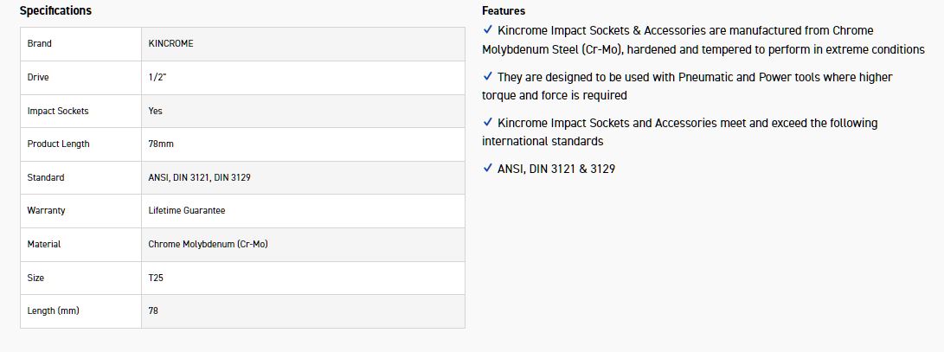The width and height of the screenshot is (944, 352).
Task: Click the Standard value ANSI, DIN 3121, DIN 3129
Action: (200, 178)
